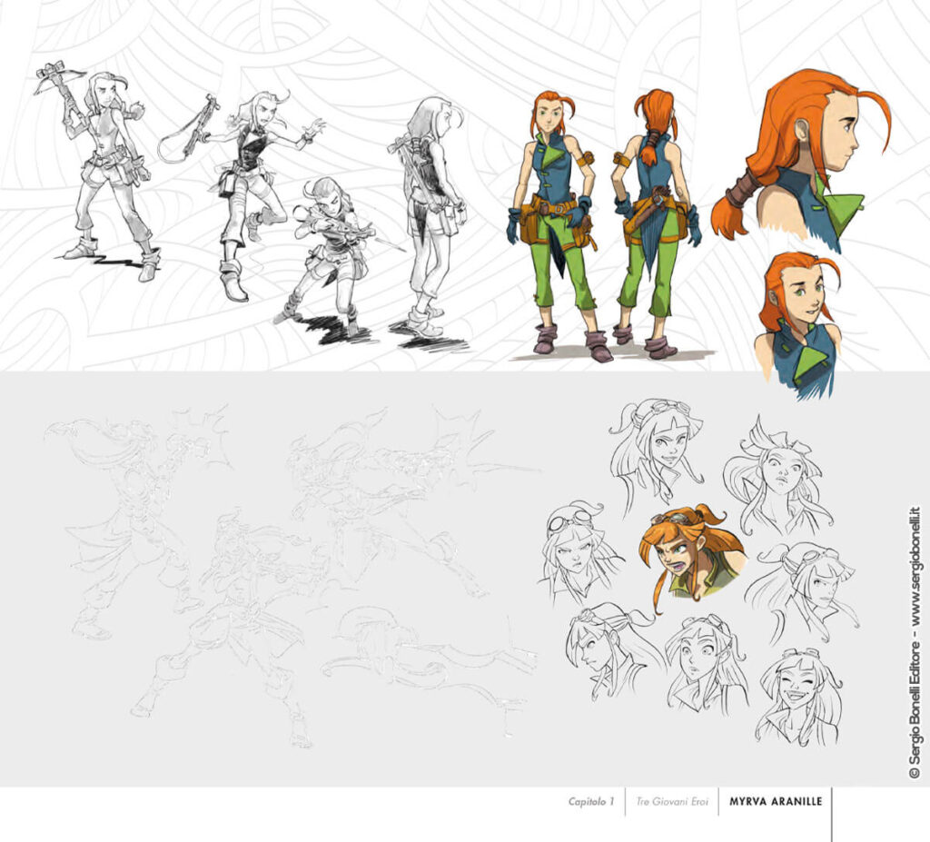Click the crouching sketch aiming a crossbow

click(331, 250)
